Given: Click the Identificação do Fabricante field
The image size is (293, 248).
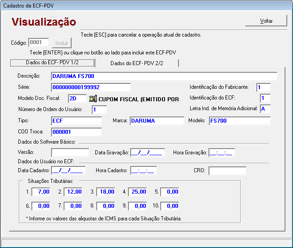Looking at the screenshot, I should point(263,87).
